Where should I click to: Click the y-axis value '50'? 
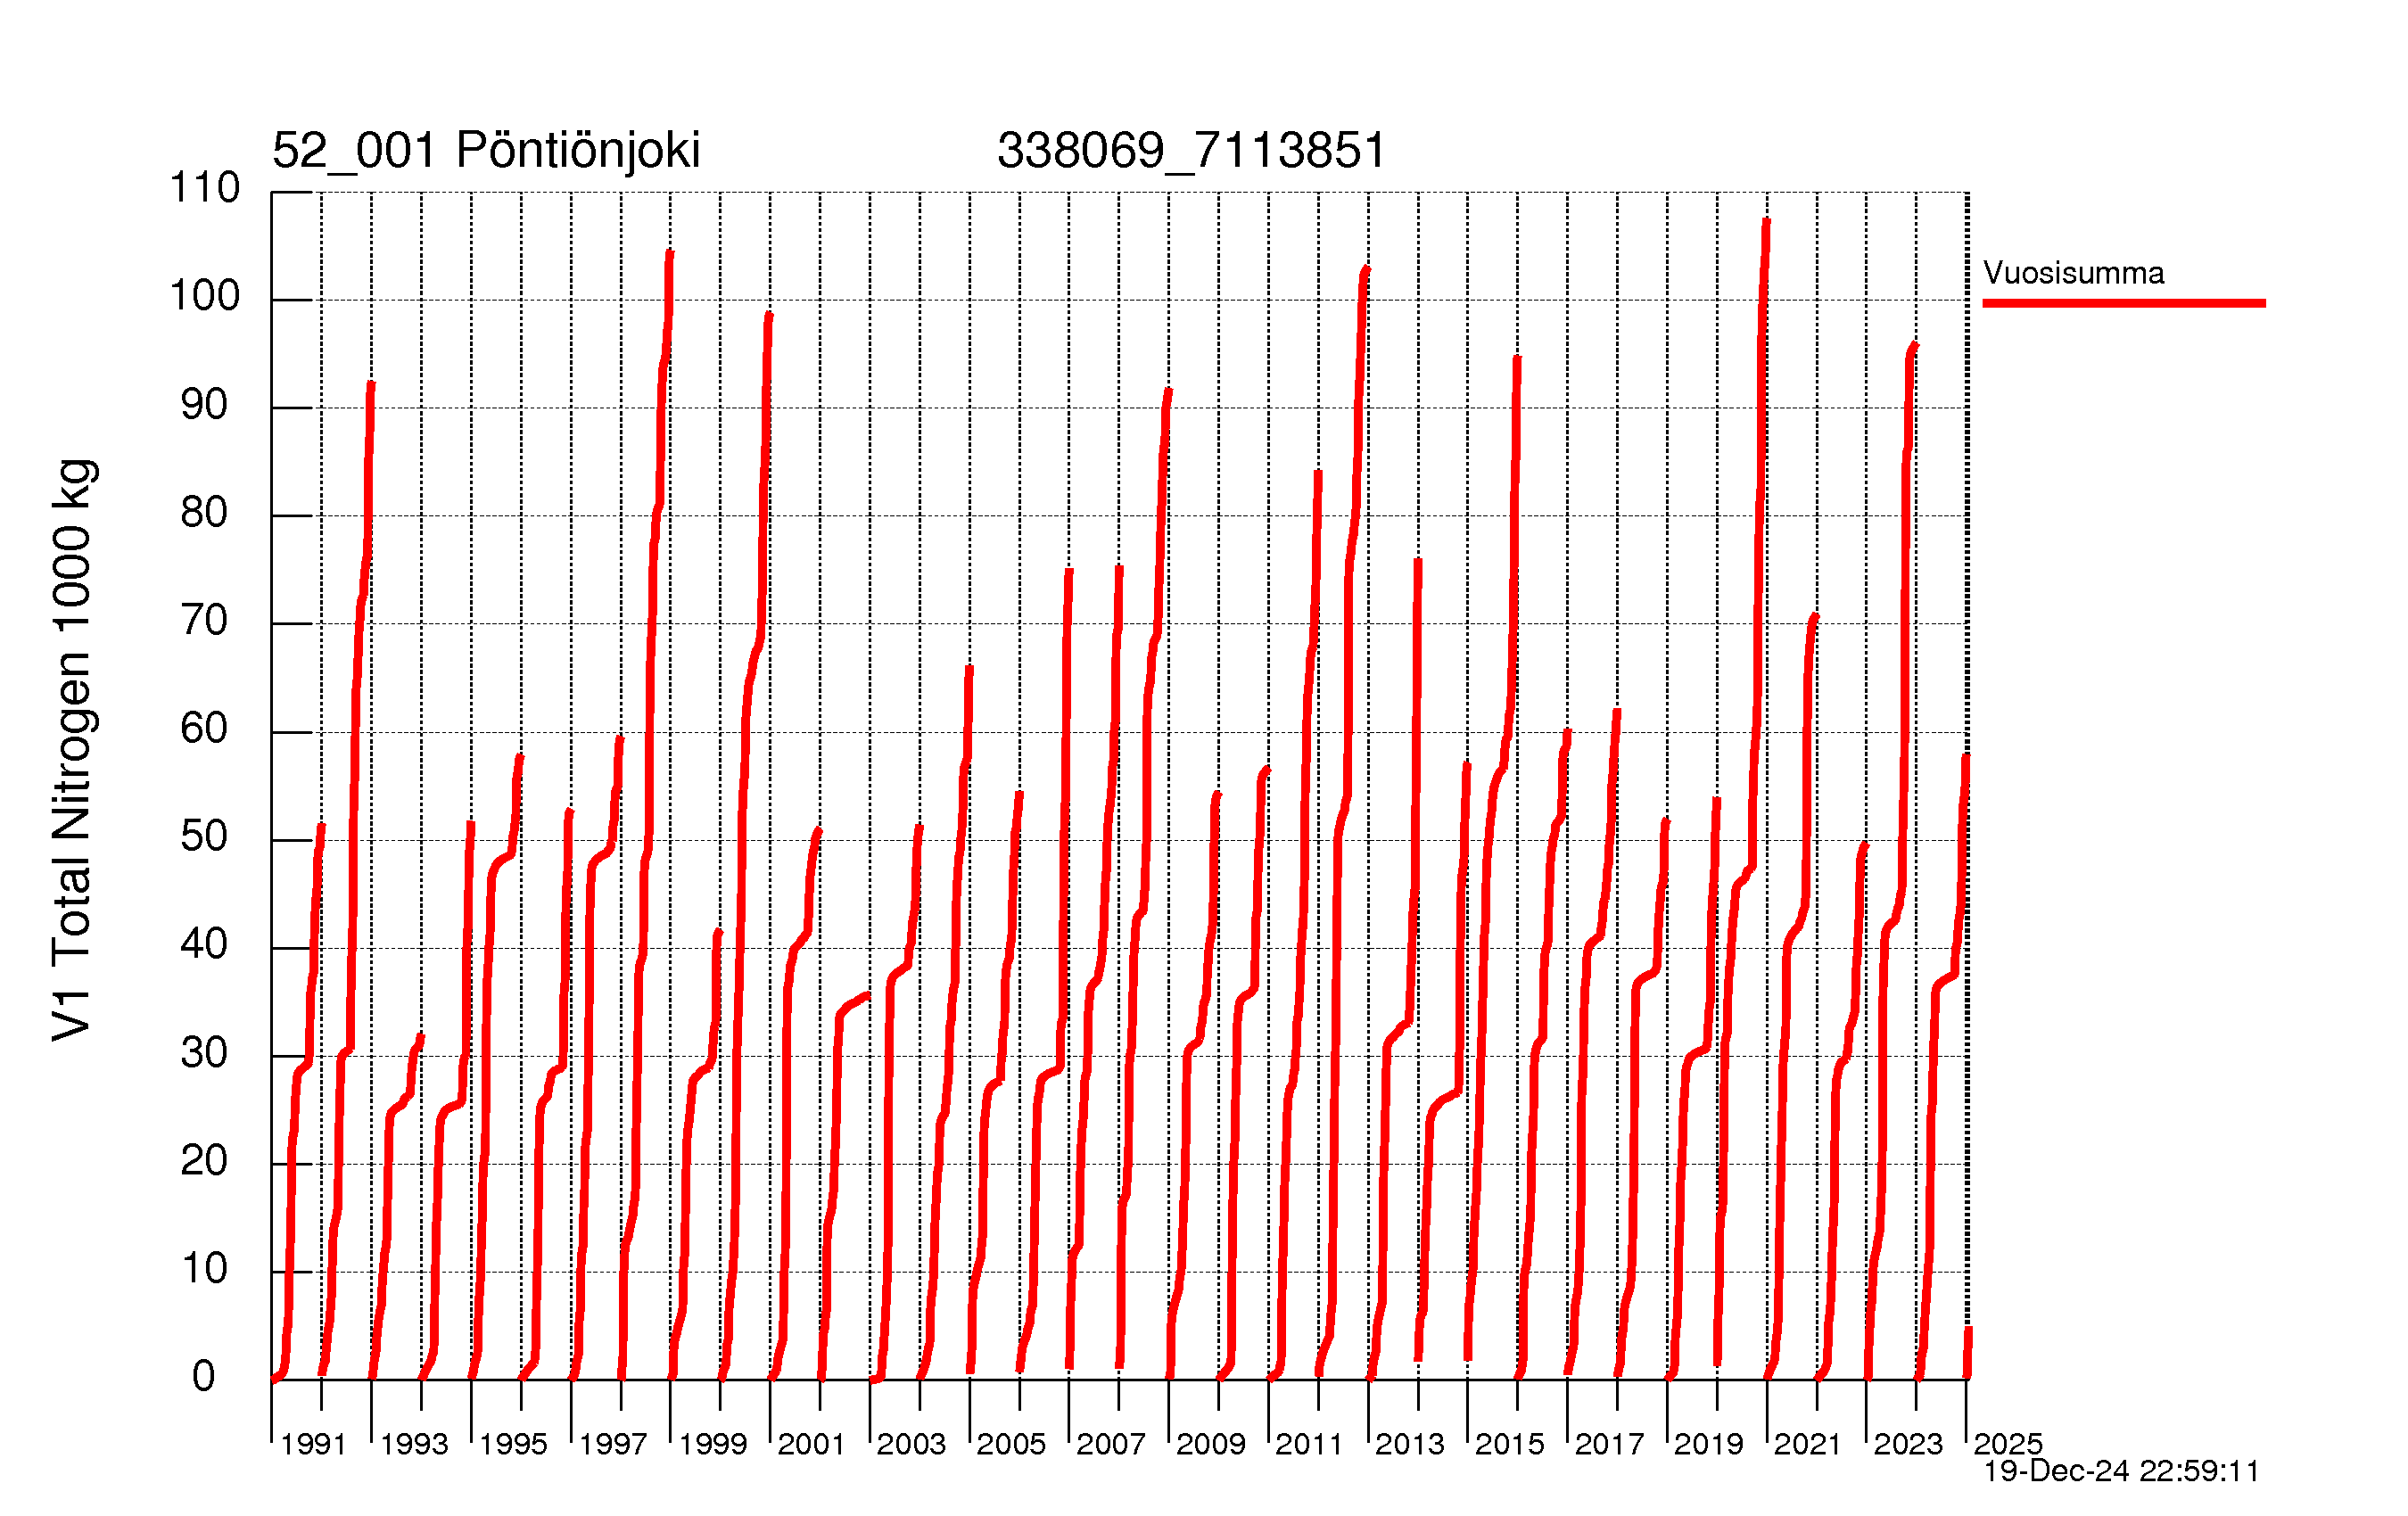204,837
